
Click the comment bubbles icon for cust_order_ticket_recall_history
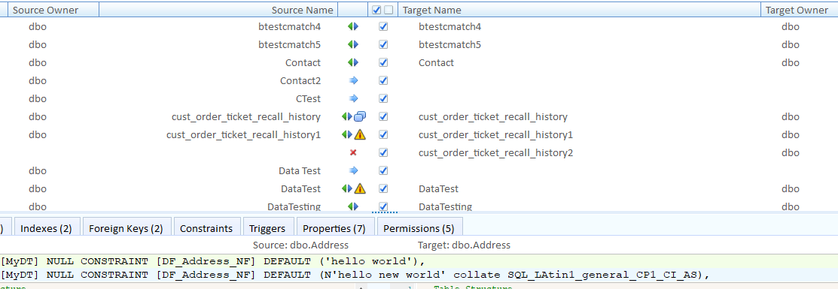(x=360, y=117)
